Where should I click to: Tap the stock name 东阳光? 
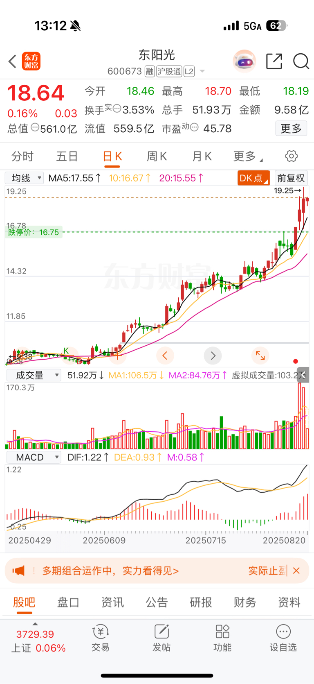(x=157, y=55)
